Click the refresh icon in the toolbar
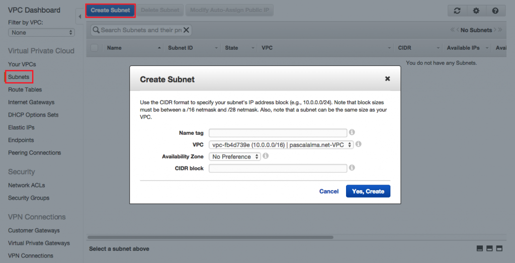The width and height of the screenshot is (515, 263). (x=457, y=11)
